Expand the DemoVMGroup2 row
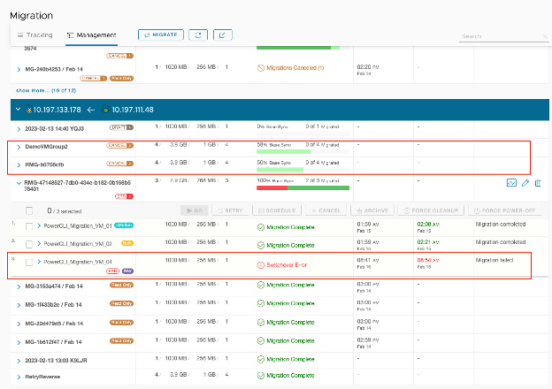This screenshot has height=389, width=552. click(x=19, y=146)
